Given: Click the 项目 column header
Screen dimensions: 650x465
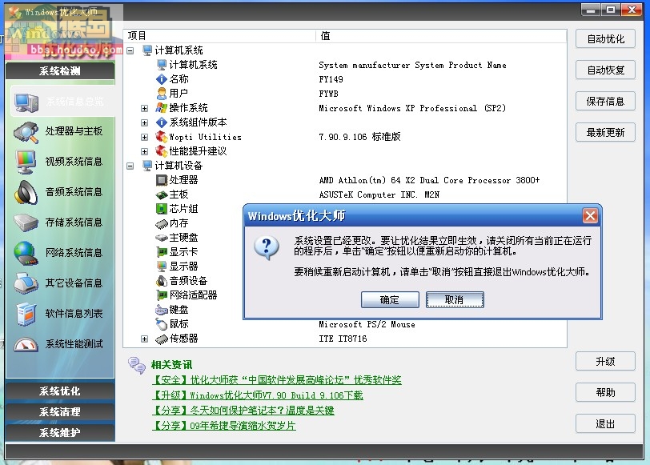Looking at the screenshot, I should click(219, 36).
